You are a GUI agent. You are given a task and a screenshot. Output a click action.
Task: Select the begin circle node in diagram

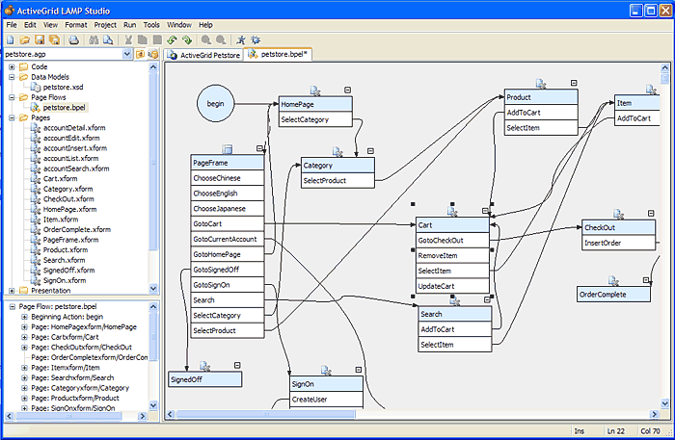[x=215, y=103]
